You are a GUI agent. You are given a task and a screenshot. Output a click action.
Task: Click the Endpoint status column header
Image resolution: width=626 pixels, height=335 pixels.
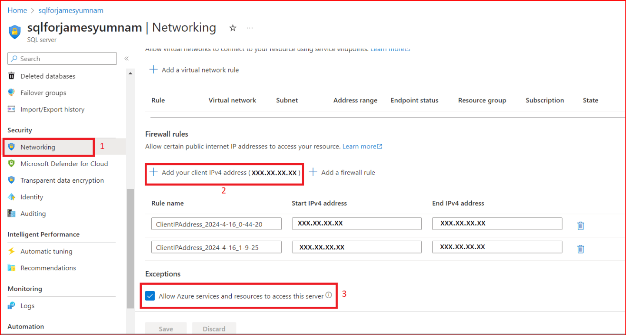pos(414,100)
